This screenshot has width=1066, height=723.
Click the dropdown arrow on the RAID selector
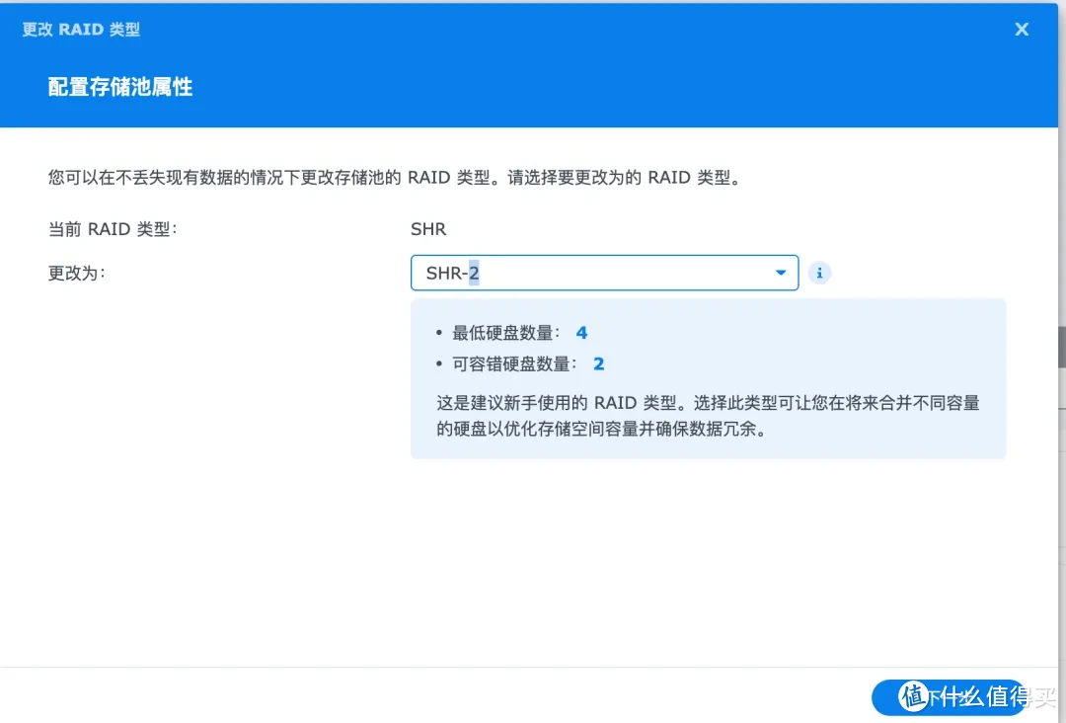pyautogui.click(x=780, y=273)
